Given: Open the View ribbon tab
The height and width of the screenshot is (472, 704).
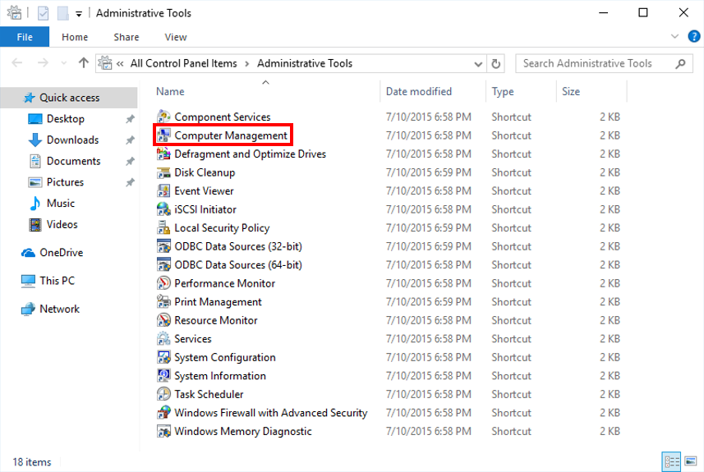Looking at the screenshot, I should [x=176, y=37].
